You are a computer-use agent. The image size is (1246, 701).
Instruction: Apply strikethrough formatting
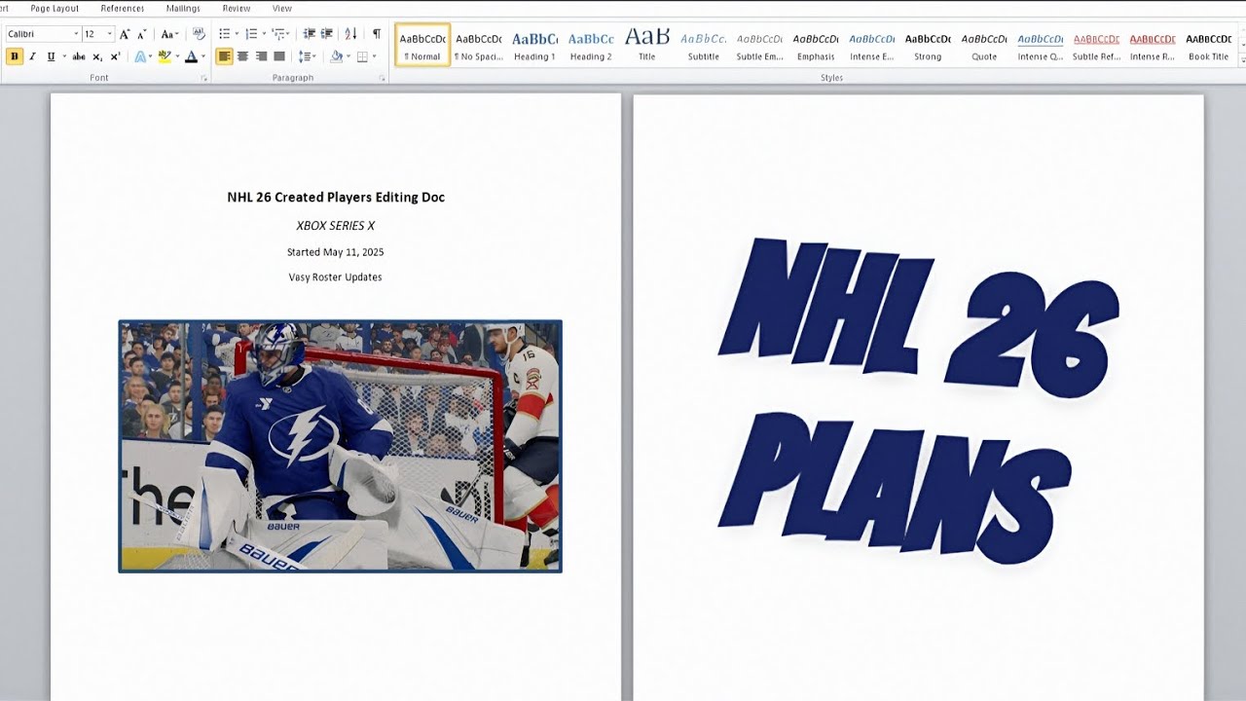(x=79, y=56)
